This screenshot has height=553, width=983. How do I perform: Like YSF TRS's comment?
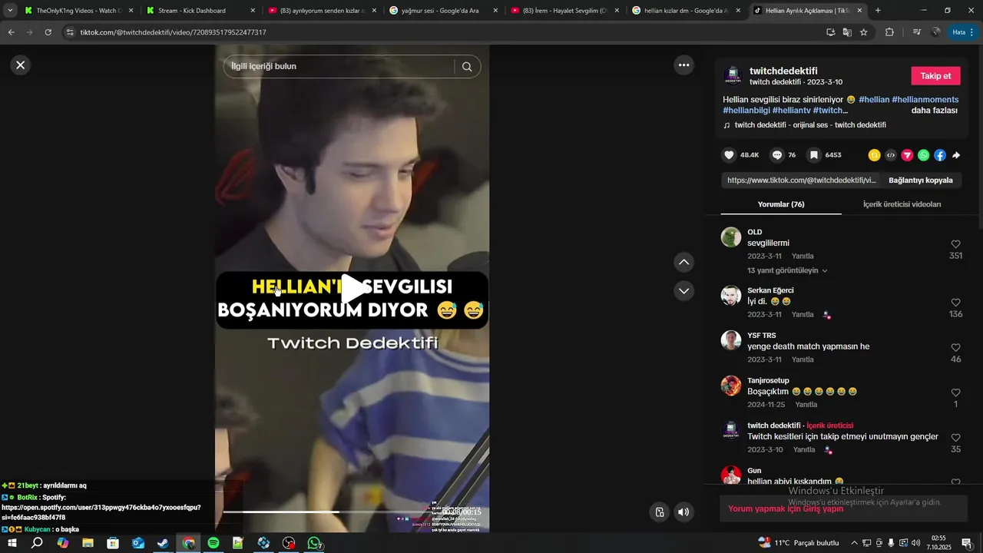point(955,348)
